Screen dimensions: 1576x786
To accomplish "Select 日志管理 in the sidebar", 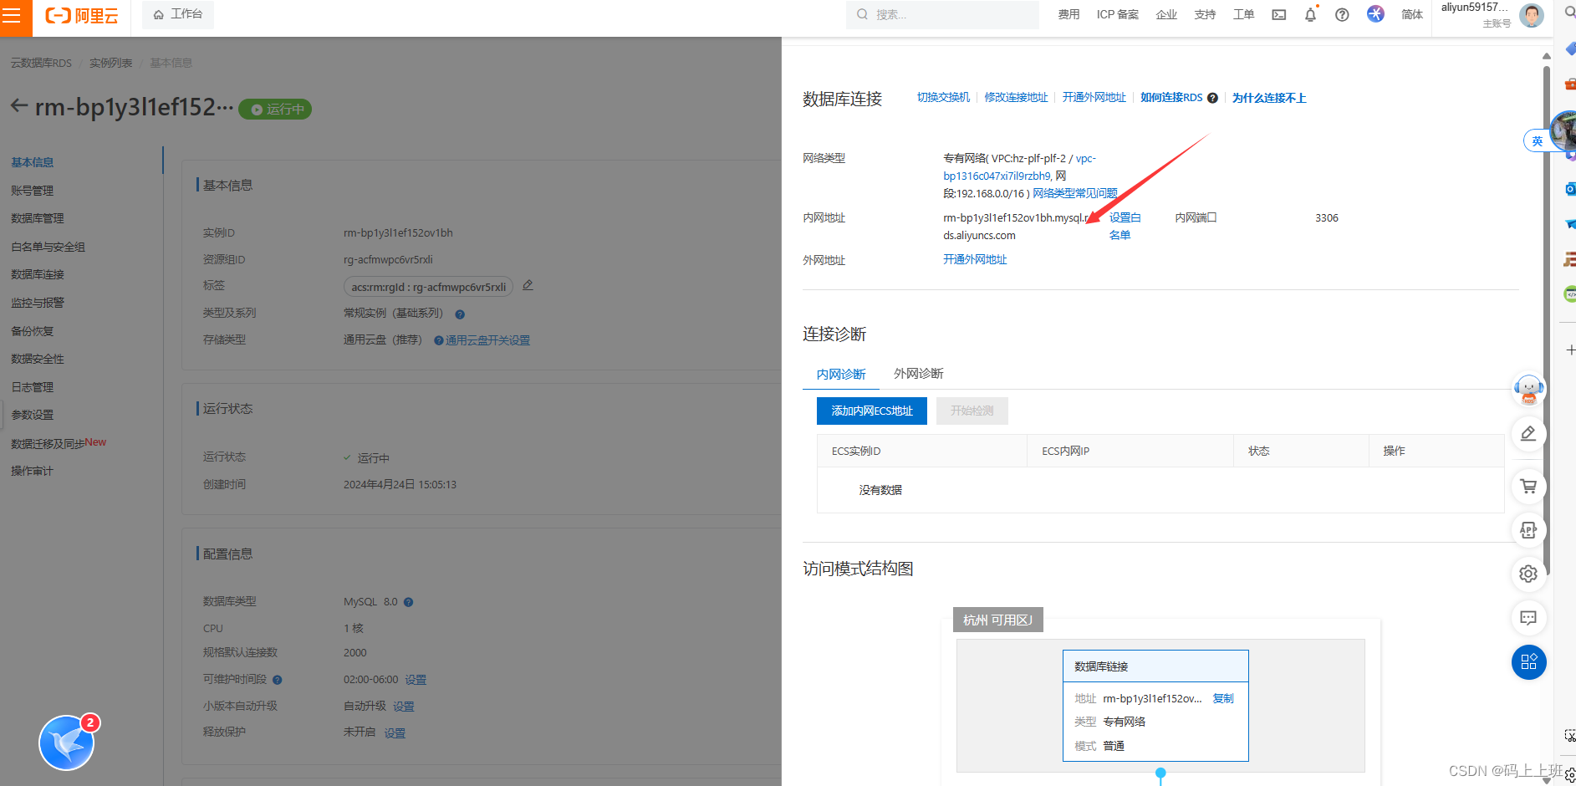I will click(x=33, y=387).
